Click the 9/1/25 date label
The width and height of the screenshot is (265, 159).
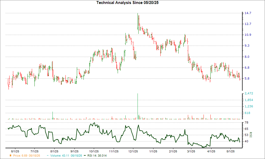tap(74, 151)
